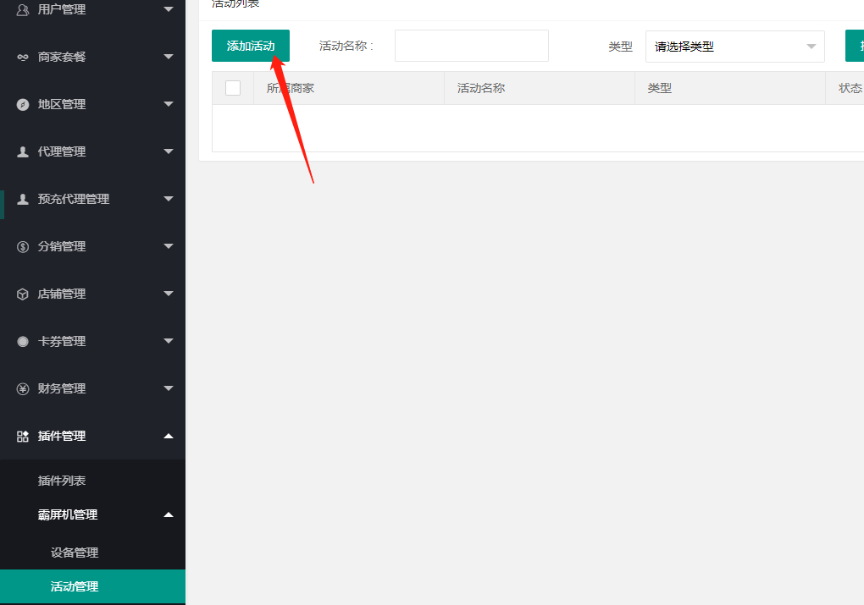Click the 卡券管理 circle icon
Viewport: 864px width, 605px height.
pyautogui.click(x=23, y=341)
